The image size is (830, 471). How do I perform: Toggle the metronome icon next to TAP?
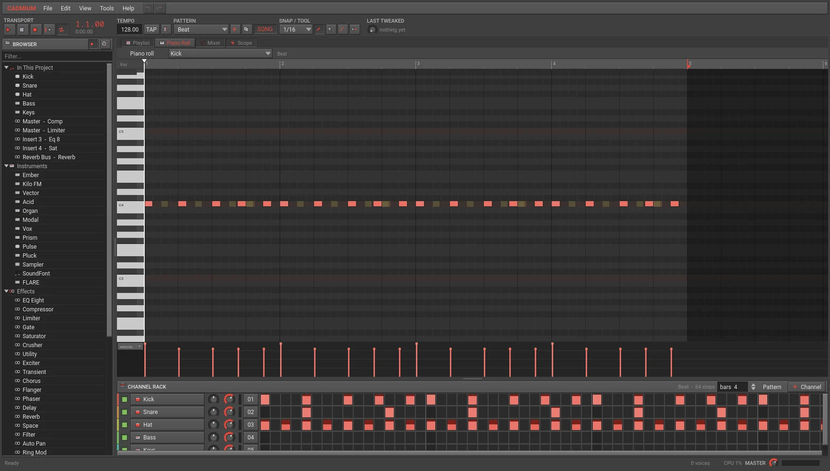[x=166, y=29]
